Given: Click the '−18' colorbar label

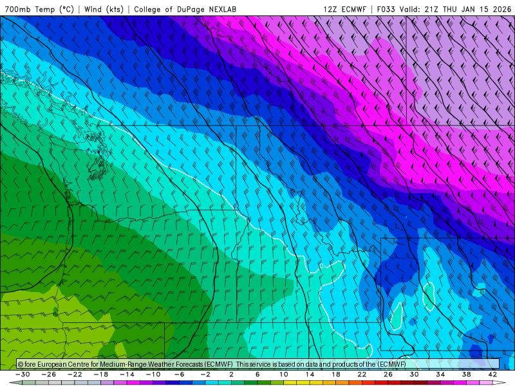Looking at the screenshot, I should click(101, 374).
